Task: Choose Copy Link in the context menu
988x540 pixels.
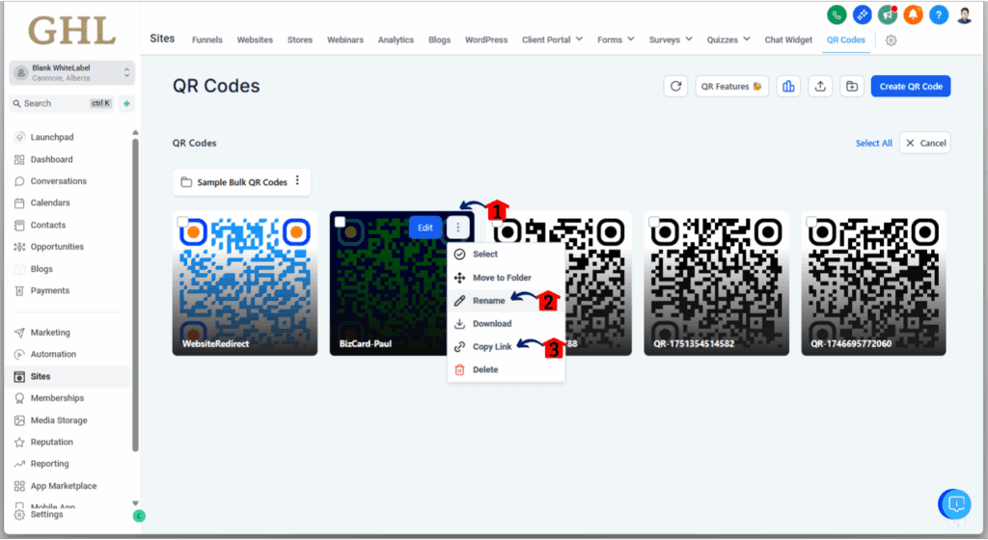Action: (x=492, y=346)
